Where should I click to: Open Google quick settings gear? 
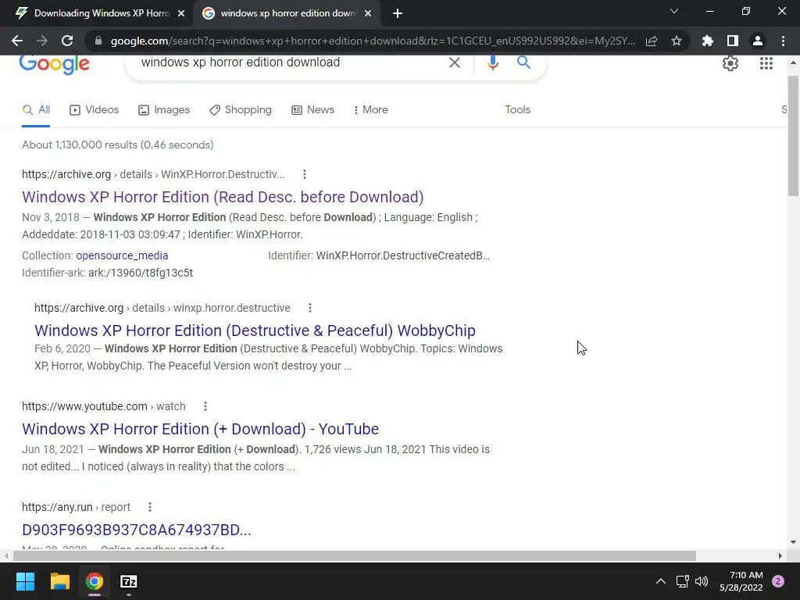pyautogui.click(x=730, y=63)
